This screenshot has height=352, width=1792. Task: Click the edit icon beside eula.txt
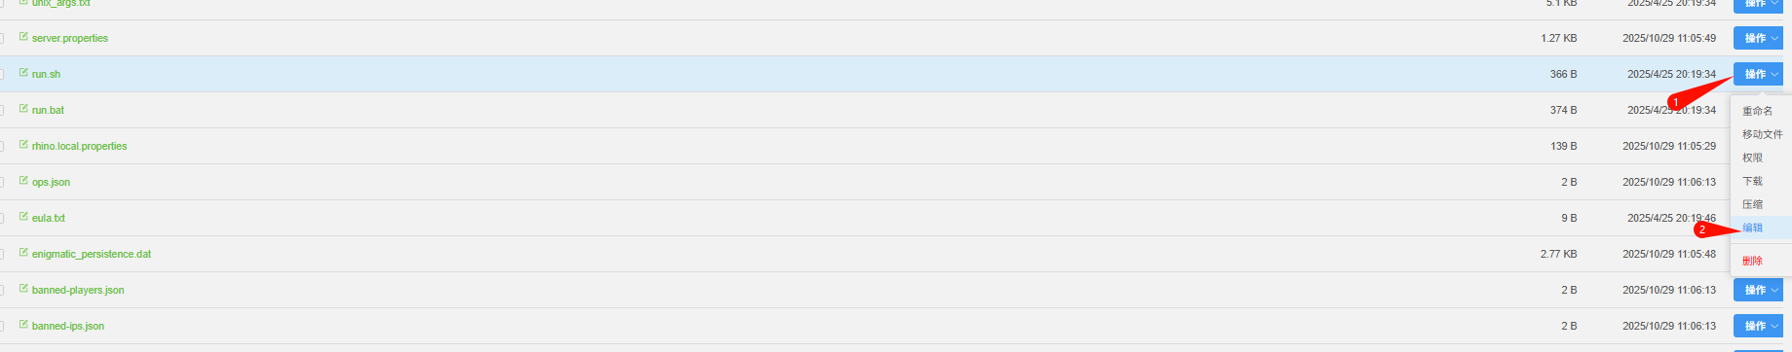coord(23,217)
